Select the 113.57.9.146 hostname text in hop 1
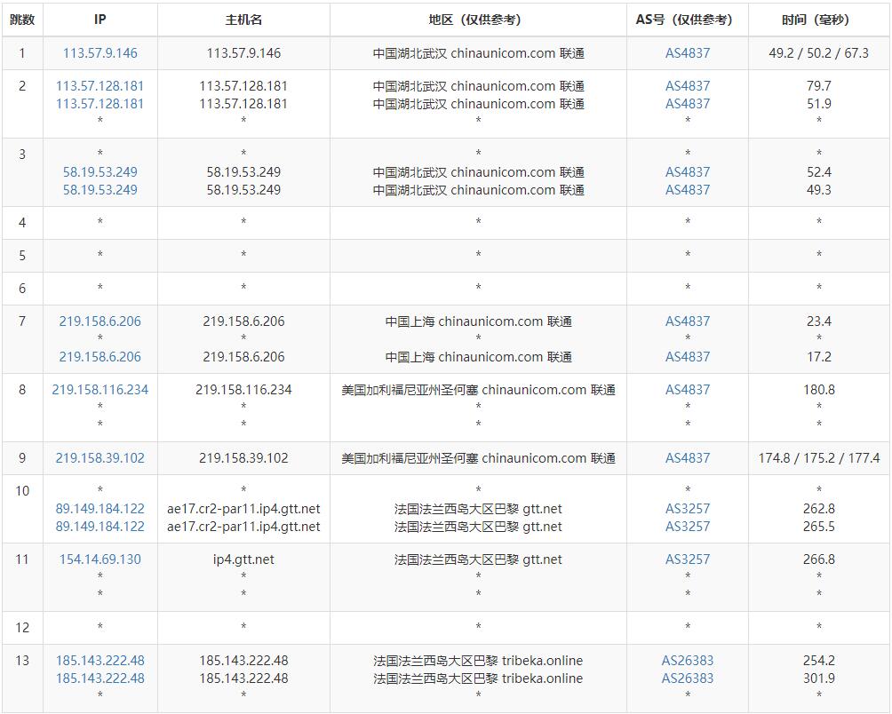The height and width of the screenshot is (714, 892). click(243, 53)
